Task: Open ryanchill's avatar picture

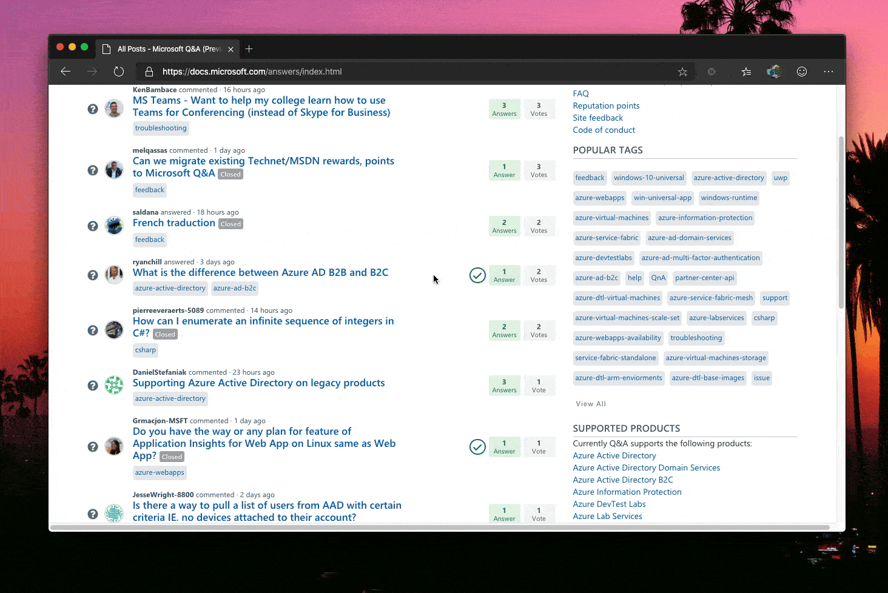Action: click(x=114, y=275)
